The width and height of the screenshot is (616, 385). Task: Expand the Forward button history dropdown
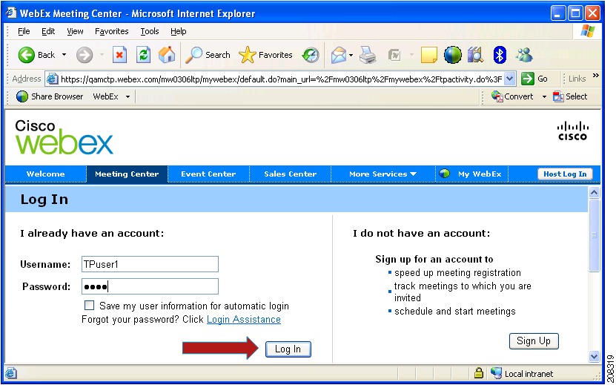click(102, 55)
